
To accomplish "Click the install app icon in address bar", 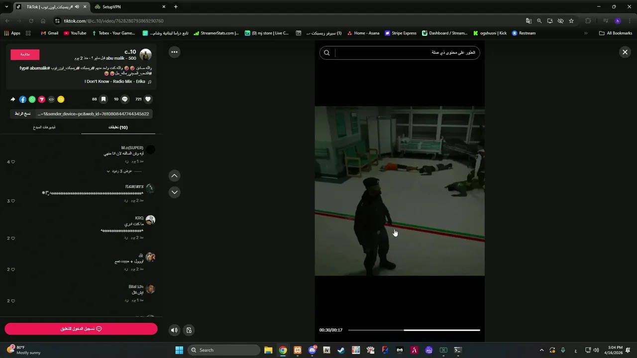I will tap(550, 21).
